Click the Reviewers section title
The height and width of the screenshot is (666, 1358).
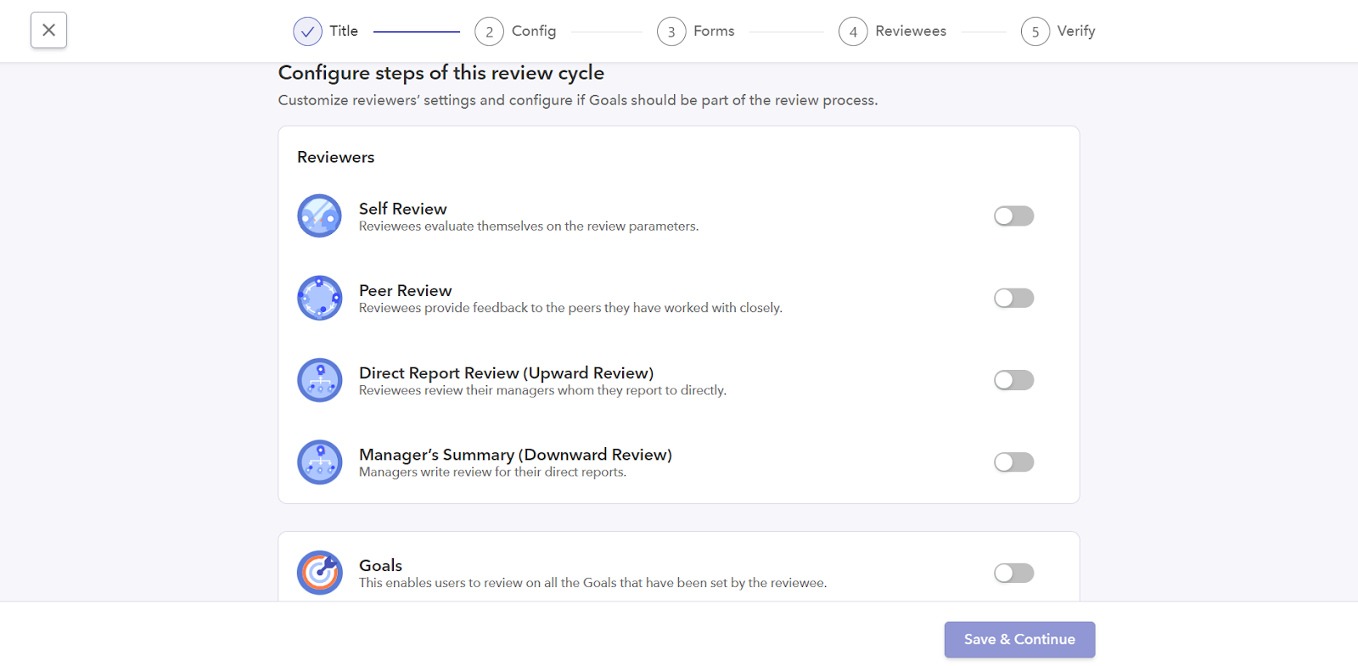335,157
